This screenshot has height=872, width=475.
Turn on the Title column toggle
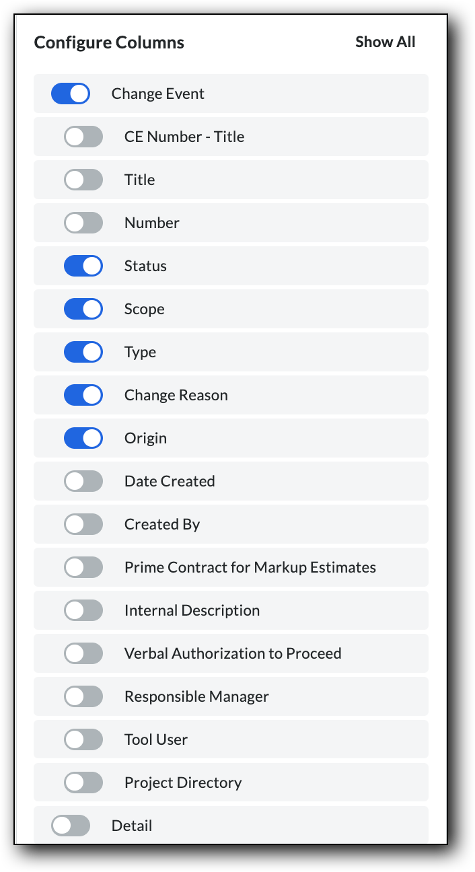click(x=83, y=180)
